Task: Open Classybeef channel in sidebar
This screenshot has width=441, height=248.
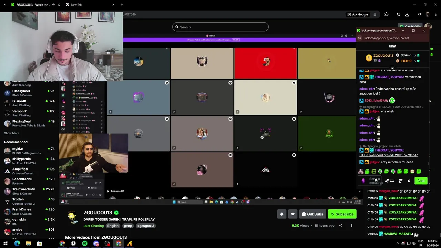Action: [29, 93]
